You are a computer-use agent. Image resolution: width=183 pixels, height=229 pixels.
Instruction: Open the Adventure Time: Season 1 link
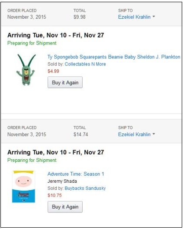(x=76, y=174)
